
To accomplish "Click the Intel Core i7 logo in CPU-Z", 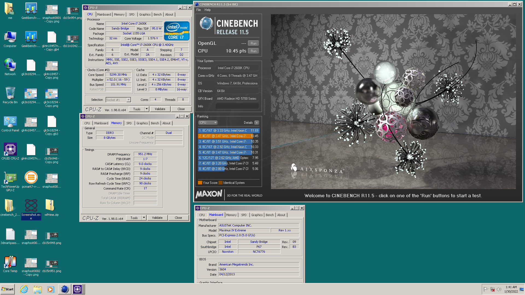I will 177,31.
